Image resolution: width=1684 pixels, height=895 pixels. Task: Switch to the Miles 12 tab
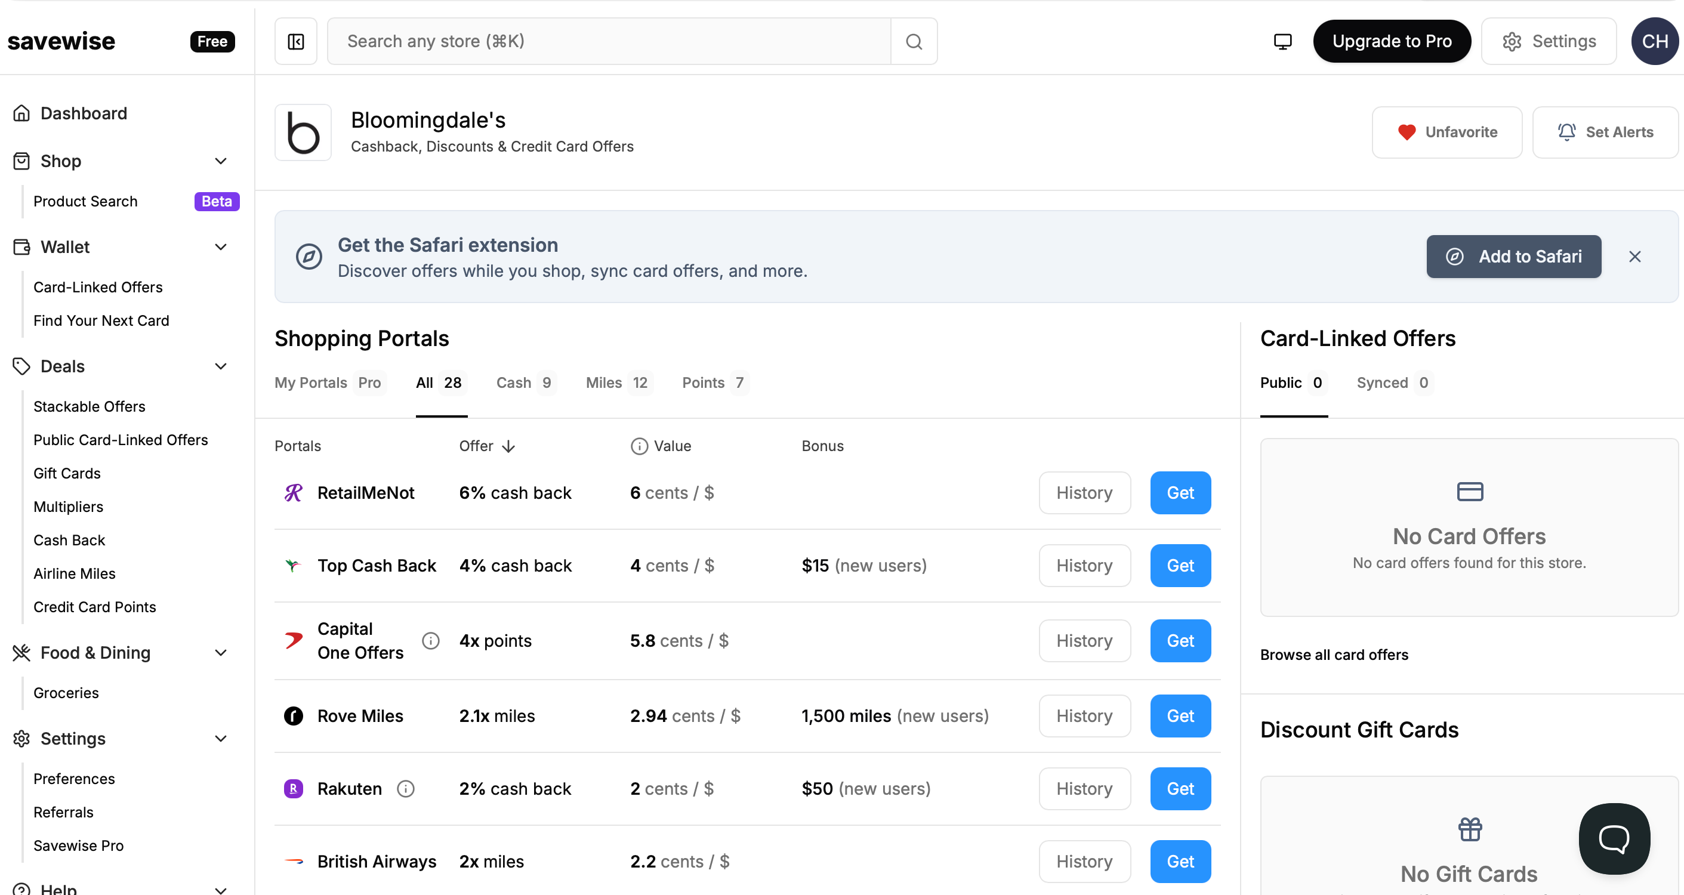pos(619,382)
